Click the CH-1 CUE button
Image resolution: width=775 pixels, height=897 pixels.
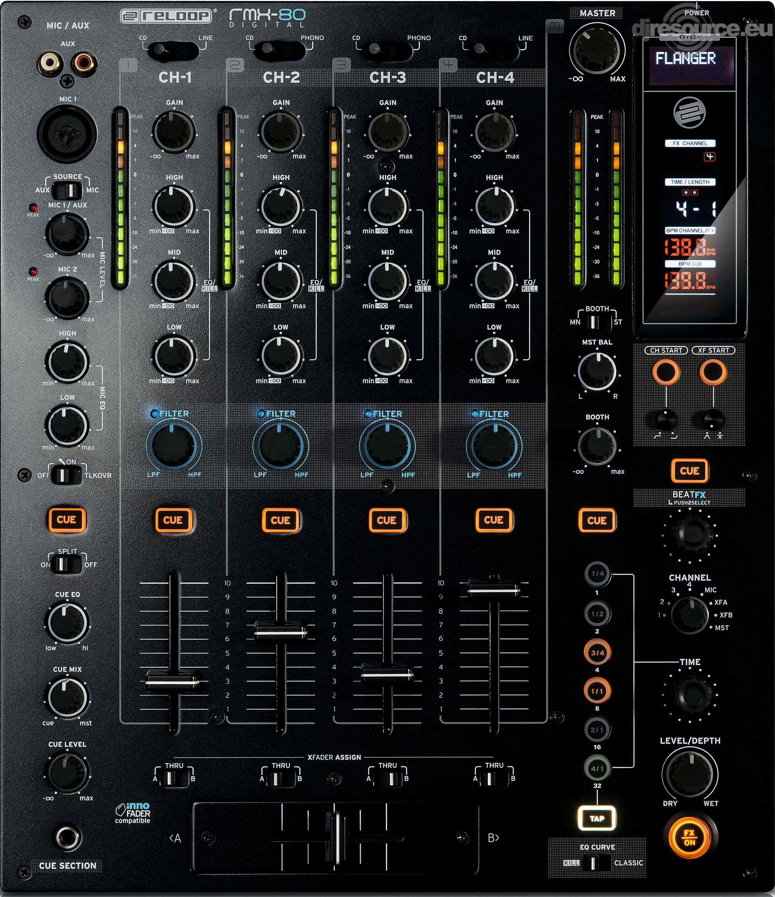coord(173,520)
